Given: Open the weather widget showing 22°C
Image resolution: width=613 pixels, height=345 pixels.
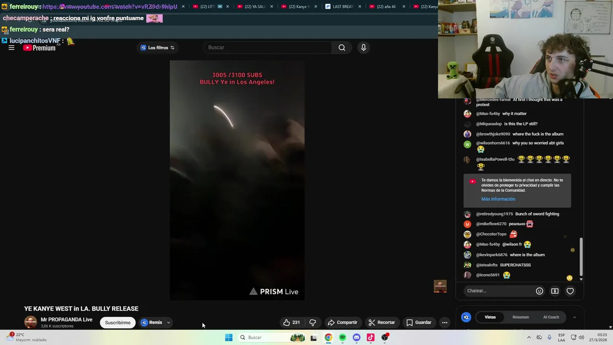Looking at the screenshot, I should click(x=26, y=337).
